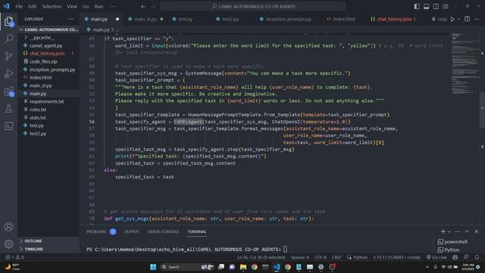The width and height of the screenshot is (485, 273).
Task: Open the run options dropdown arrow
Action: click(458, 19)
